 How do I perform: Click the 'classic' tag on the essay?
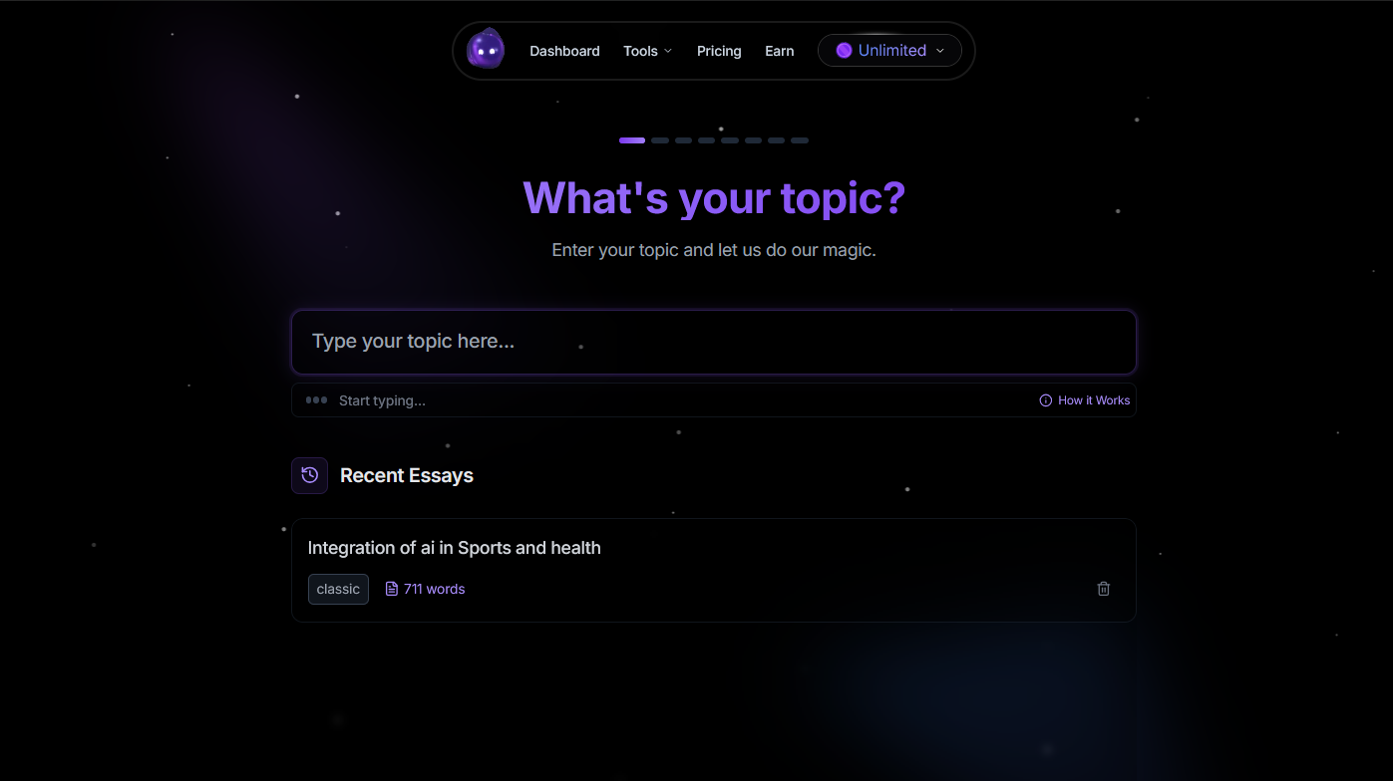[x=338, y=589]
